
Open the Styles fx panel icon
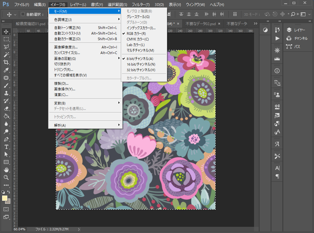click(x=277, y=115)
